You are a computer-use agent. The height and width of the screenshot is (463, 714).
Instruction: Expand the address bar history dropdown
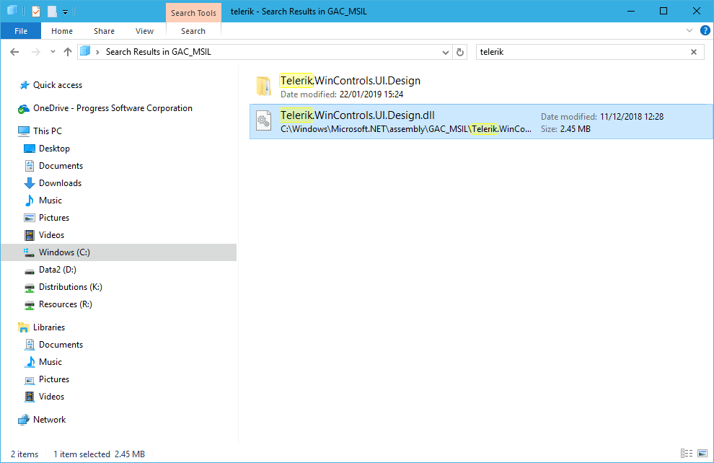(x=445, y=53)
